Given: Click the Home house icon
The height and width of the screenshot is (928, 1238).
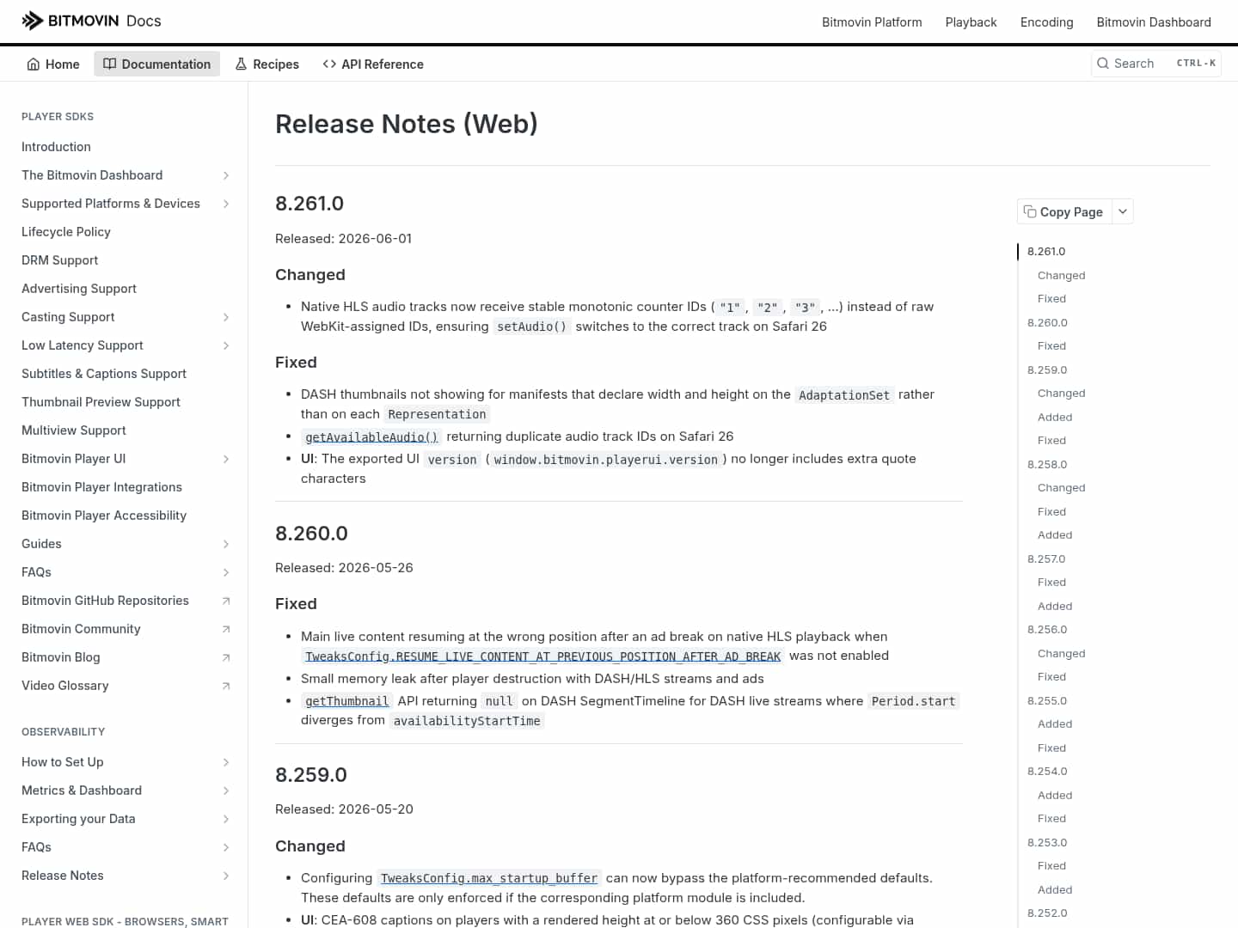Looking at the screenshot, I should pyautogui.click(x=34, y=64).
